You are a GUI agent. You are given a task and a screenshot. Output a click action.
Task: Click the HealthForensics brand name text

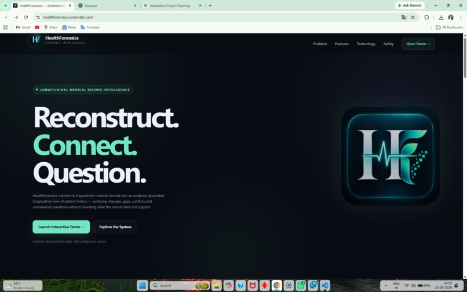[62, 38]
